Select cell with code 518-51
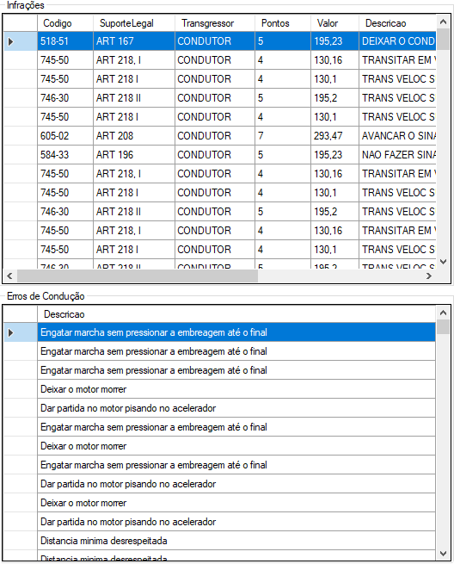The image size is (454, 564). pyautogui.click(x=65, y=41)
